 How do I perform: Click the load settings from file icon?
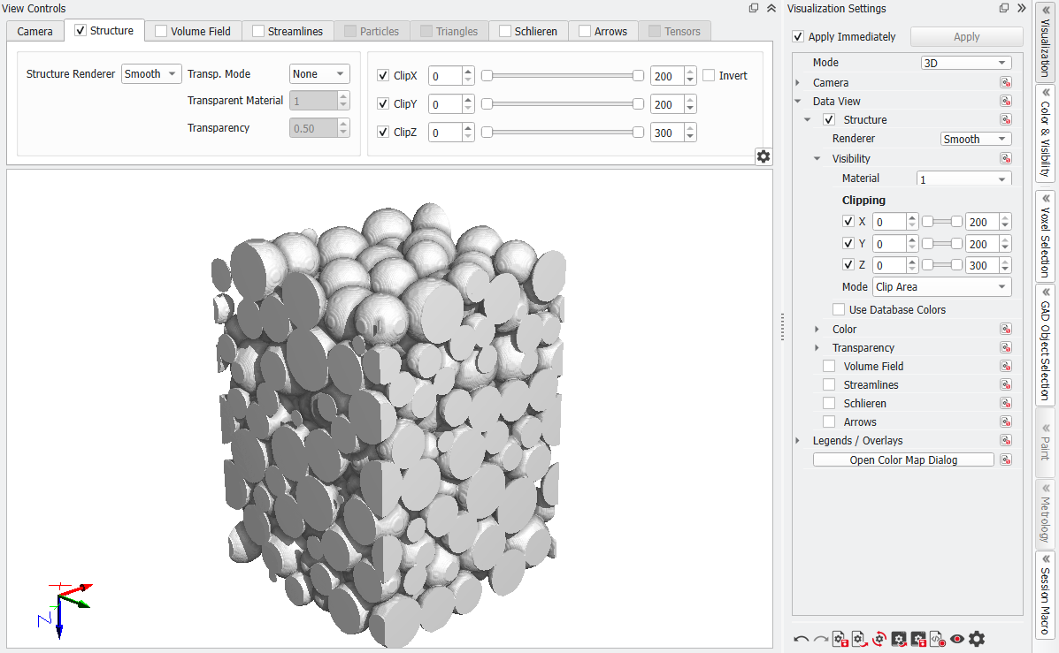pos(860,639)
